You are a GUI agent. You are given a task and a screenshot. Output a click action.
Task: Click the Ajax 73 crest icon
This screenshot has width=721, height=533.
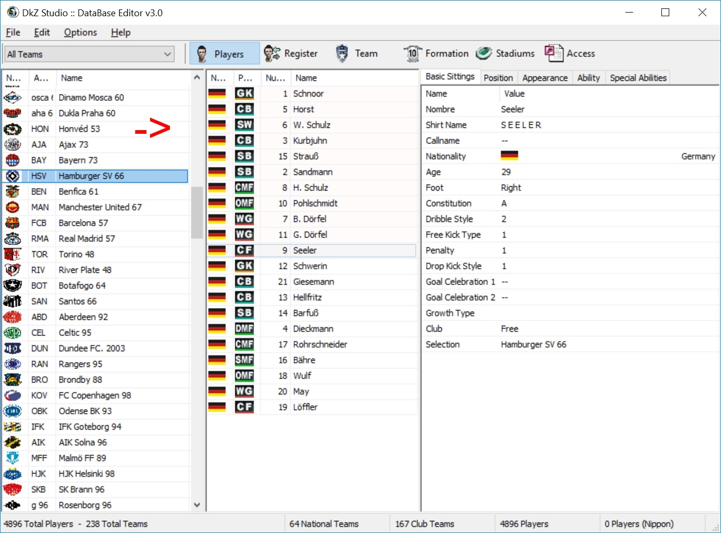click(13, 145)
